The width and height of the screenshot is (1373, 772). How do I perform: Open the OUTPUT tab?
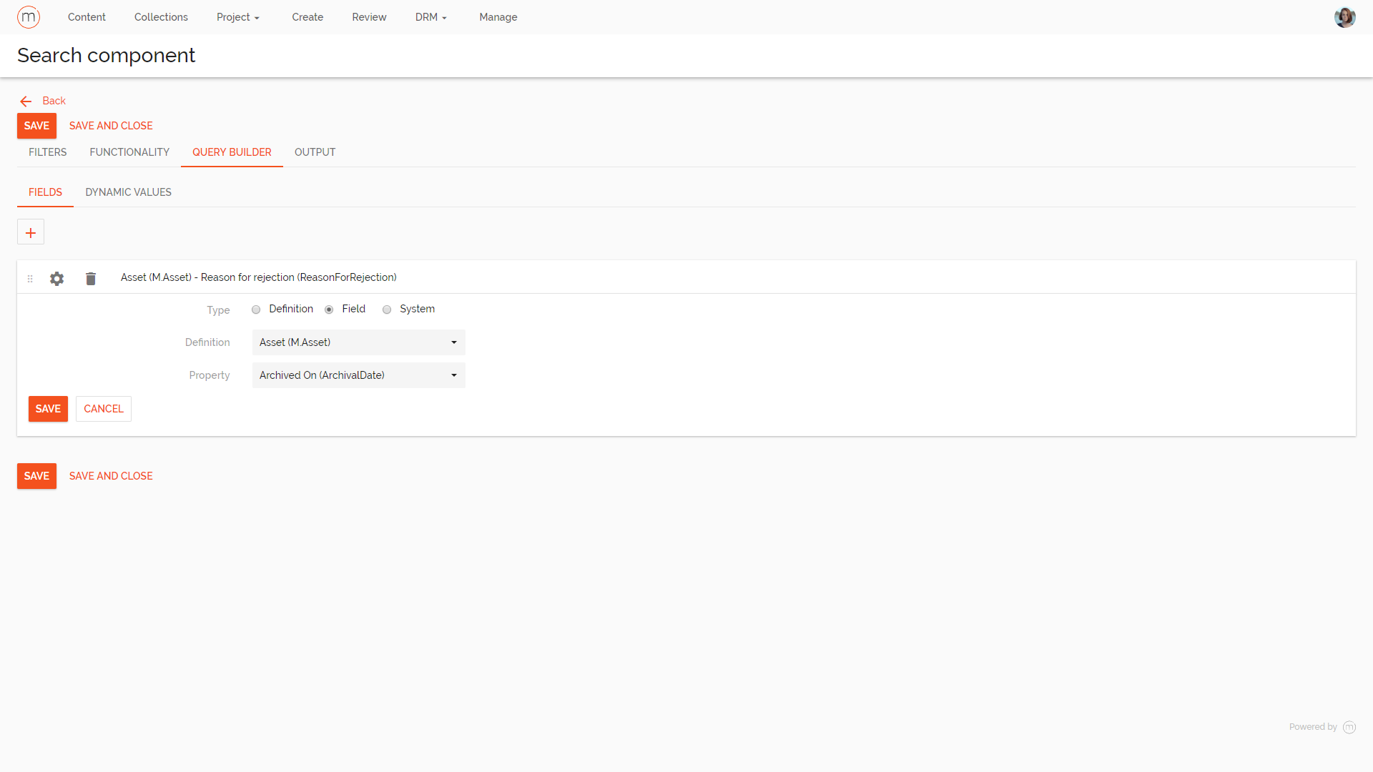315,152
